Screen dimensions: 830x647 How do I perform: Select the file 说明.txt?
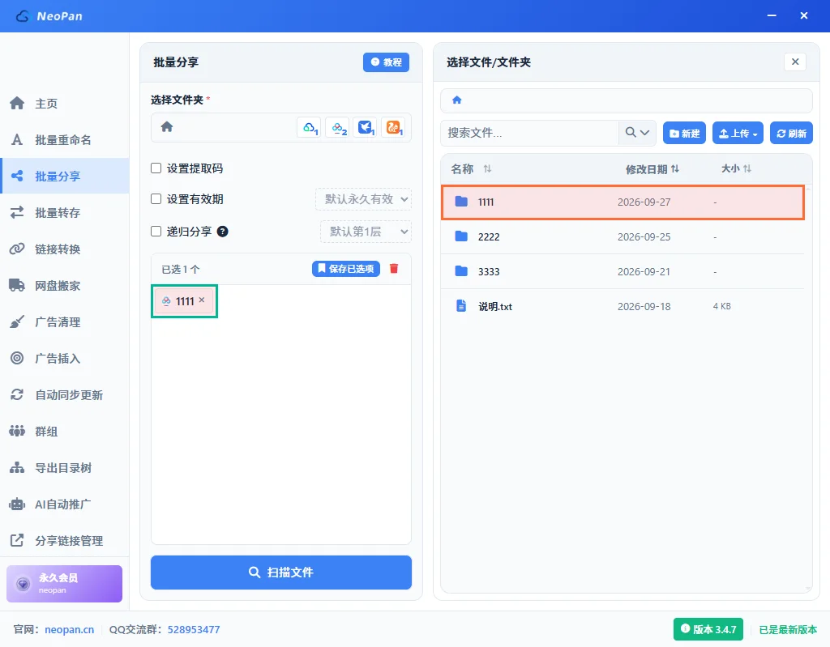click(495, 307)
